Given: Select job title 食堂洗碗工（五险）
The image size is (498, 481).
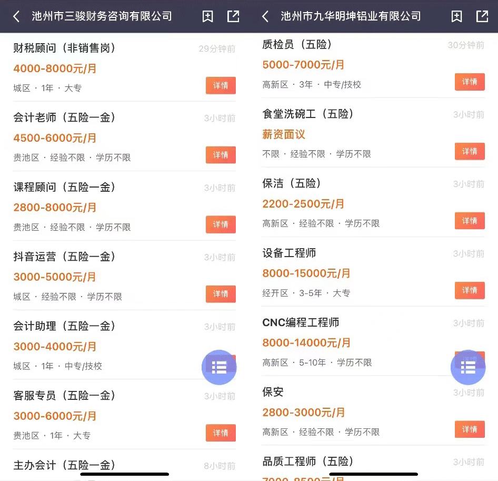Looking at the screenshot, I should click(308, 114).
